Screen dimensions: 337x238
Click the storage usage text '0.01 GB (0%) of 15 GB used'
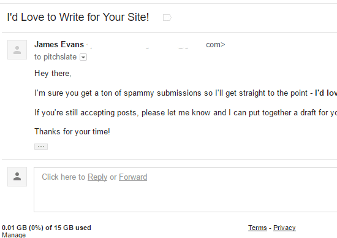click(47, 228)
